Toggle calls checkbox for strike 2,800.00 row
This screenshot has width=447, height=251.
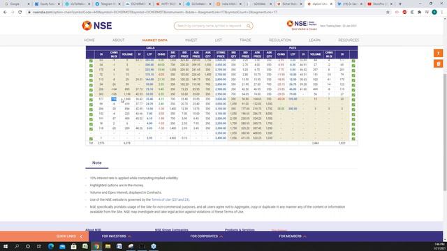click(x=91, y=80)
